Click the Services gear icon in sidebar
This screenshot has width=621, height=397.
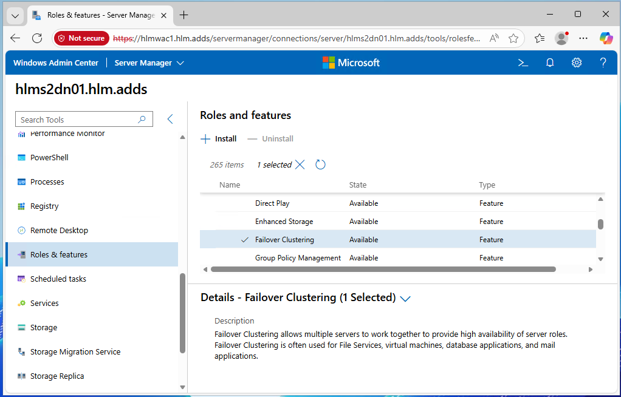click(22, 303)
